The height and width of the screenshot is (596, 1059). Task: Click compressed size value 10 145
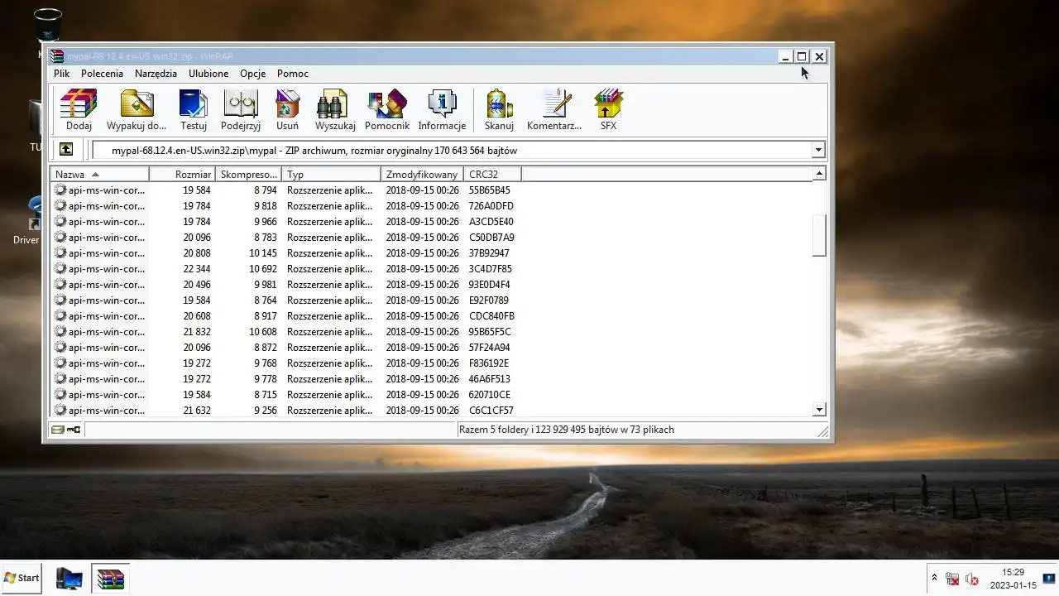[263, 253]
